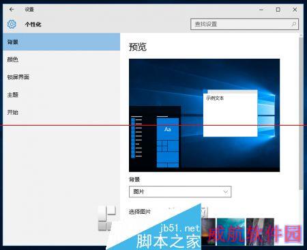Select the teal underwater wallpaper thumbnail
Image resolution: width=307 pixels, height=250 pixels.
tap(231, 232)
